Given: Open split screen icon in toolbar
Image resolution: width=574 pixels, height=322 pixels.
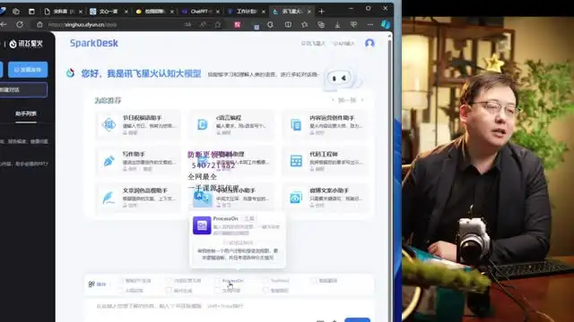Looking at the screenshot, I should coord(288,24).
